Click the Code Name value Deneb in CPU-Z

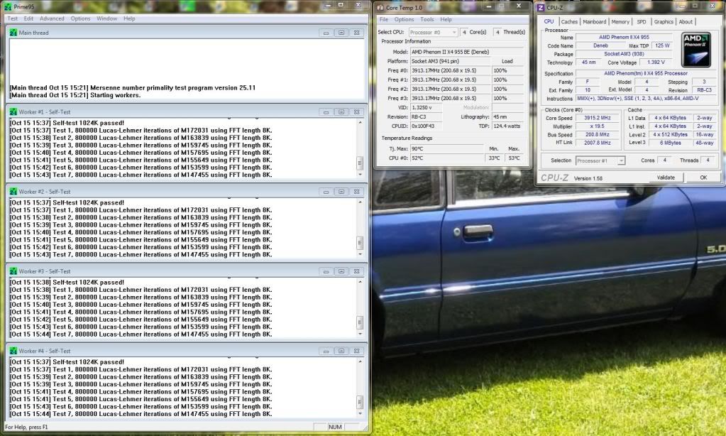coord(600,46)
